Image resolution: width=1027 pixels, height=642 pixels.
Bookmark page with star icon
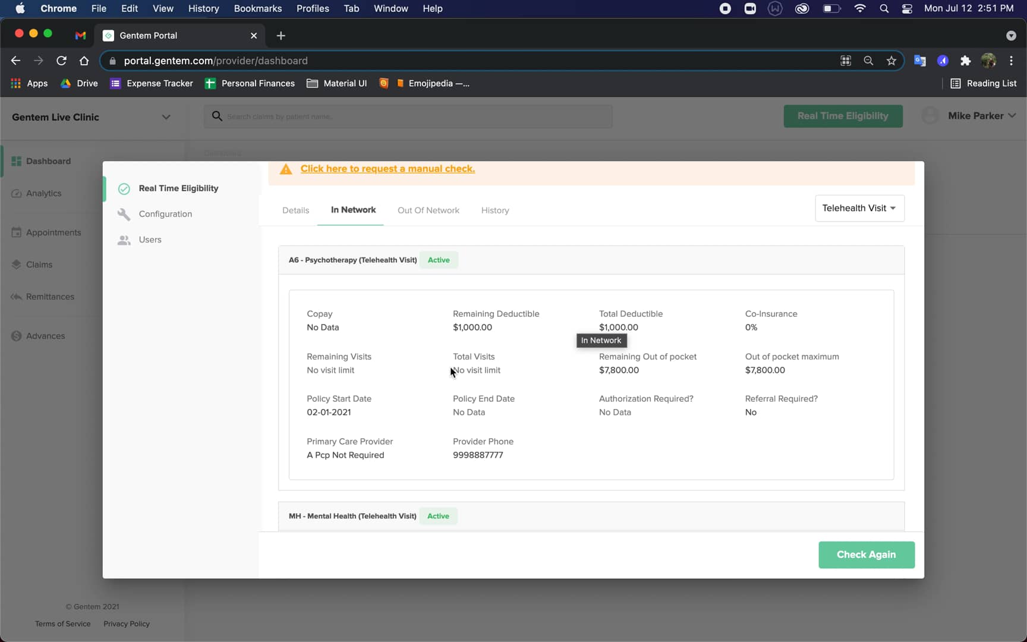[891, 61]
